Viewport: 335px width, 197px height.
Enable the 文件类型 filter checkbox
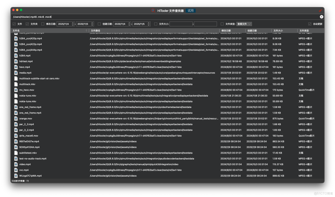point(222,24)
